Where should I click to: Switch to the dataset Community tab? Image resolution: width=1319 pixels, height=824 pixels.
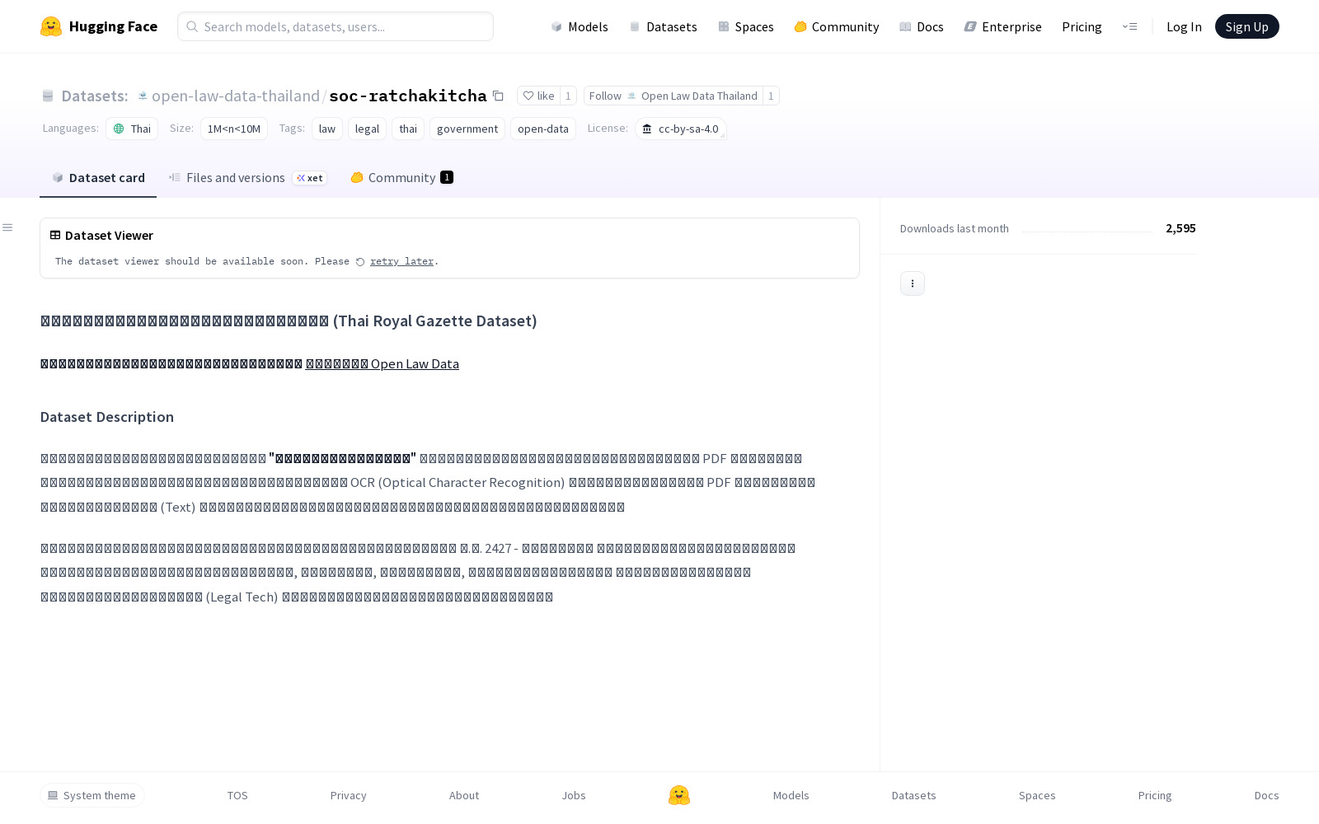click(402, 178)
